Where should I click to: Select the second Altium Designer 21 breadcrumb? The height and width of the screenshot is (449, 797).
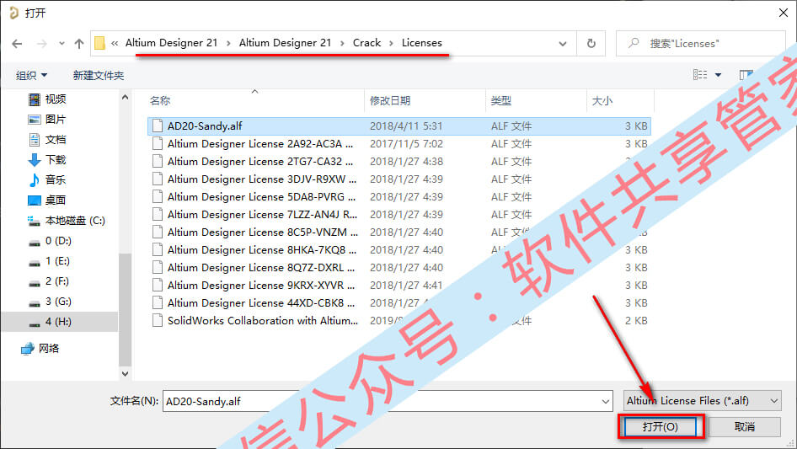click(x=285, y=43)
